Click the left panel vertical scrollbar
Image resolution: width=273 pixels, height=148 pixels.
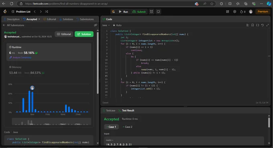pyautogui.click(x=98, y=63)
